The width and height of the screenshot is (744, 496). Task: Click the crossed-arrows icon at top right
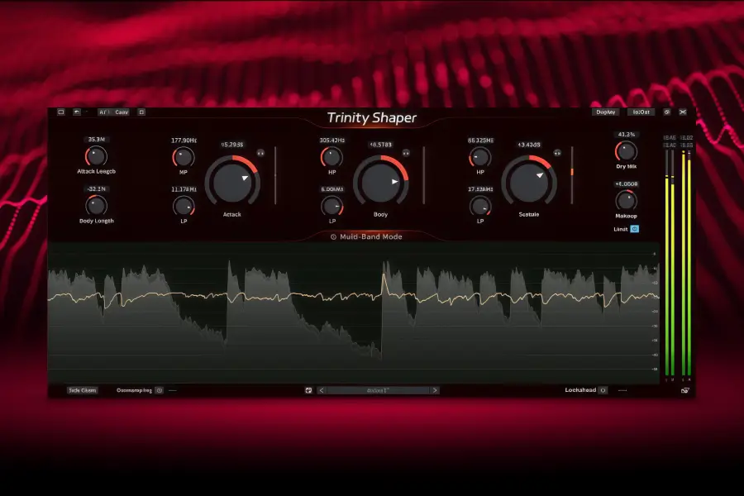(683, 112)
